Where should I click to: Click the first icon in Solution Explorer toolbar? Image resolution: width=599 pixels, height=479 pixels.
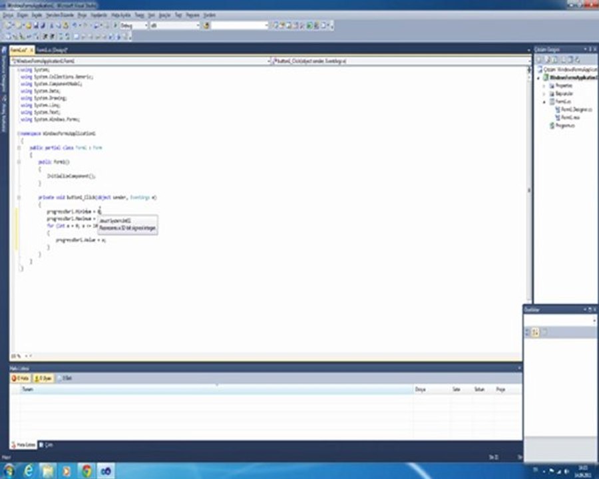click(540, 60)
